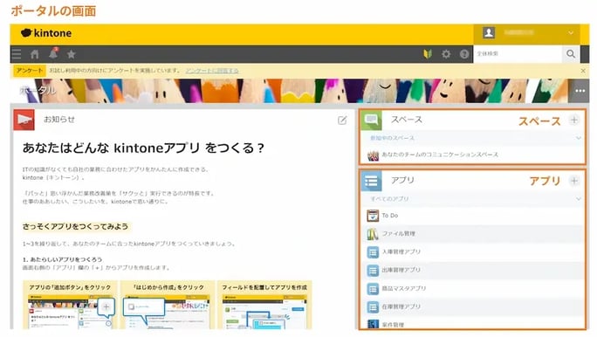Image resolution: width=597 pixels, height=337 pixels.
Task: Click the 参加中のスペース filter label
Action: (x=392, y=138)
